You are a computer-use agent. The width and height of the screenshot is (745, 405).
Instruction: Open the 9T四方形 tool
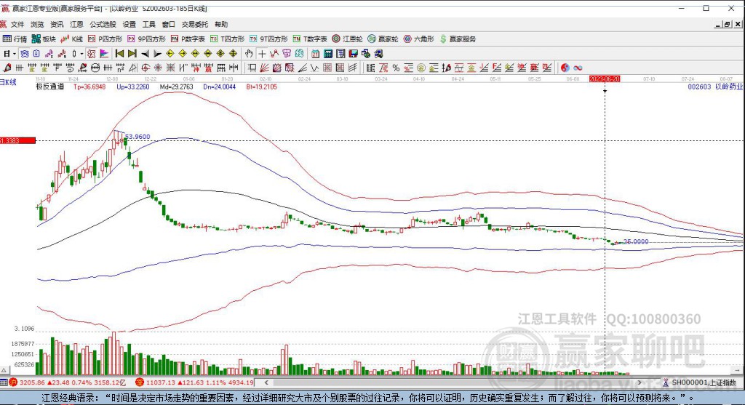(x=269, y=39)
